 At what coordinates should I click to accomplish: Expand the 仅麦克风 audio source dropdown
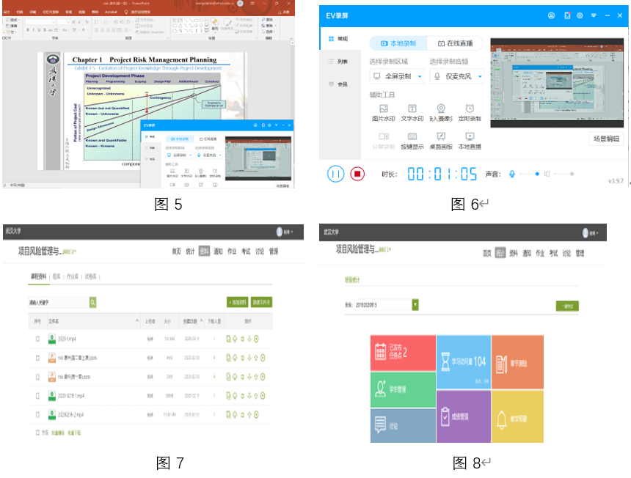coord(481,76)
